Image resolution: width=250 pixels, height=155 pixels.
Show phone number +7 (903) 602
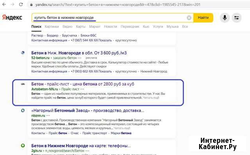(x=91, y=71)
